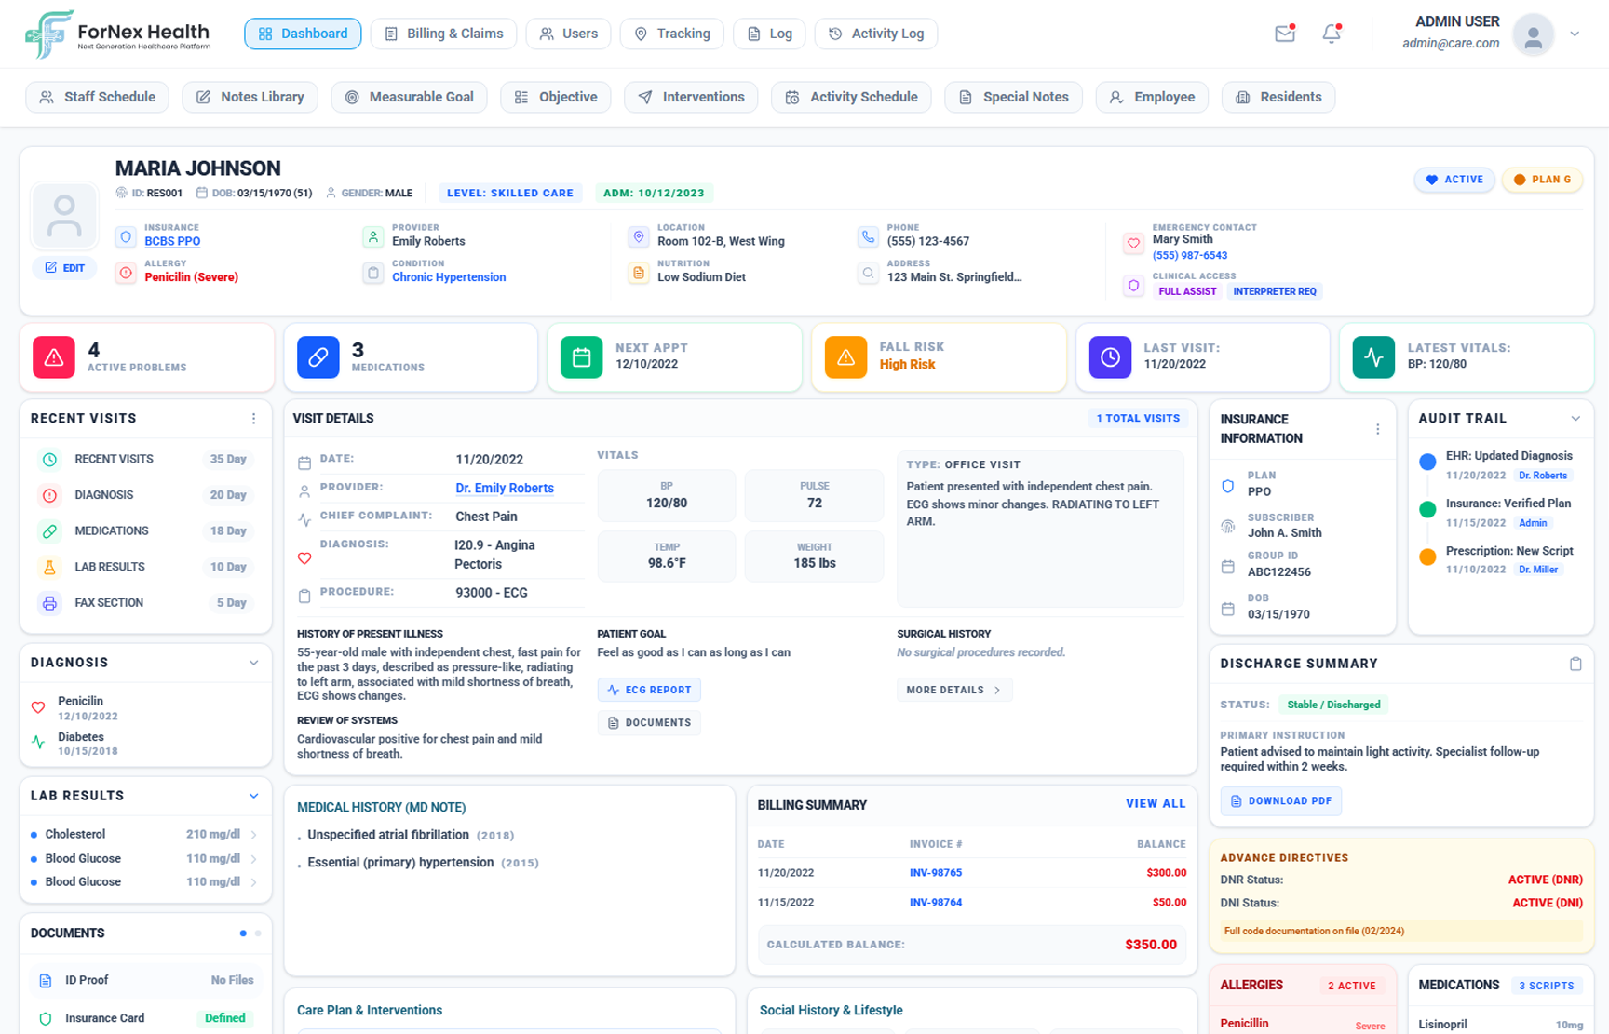
Task: Collapse the Audit Trail section
Action: coord(1575,418)
